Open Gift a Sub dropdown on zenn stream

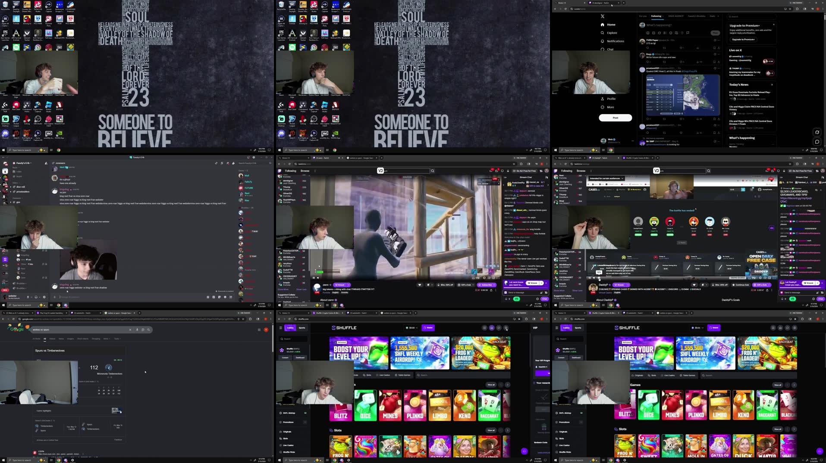click(466, 285)
